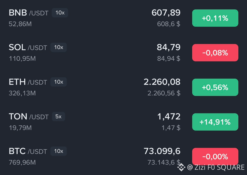
Task: Tap the red -0,08% SOL change badge
Action: pos(215,53)
